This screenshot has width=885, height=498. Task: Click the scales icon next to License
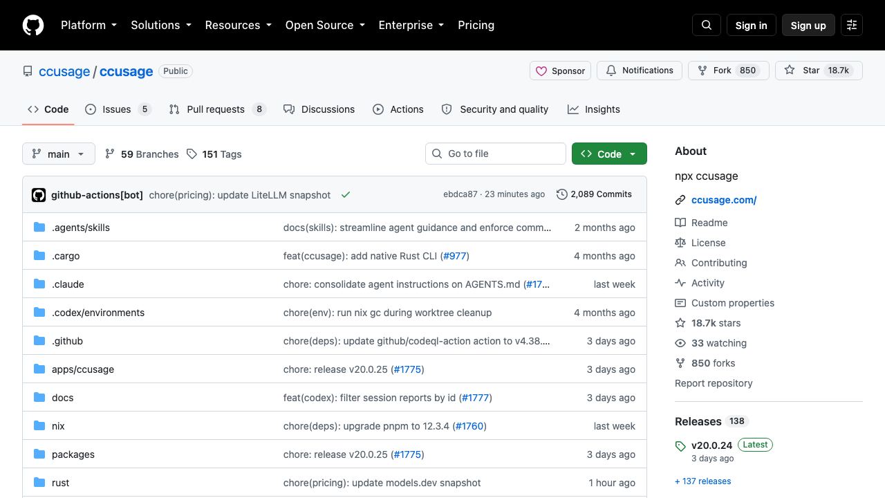click(680, 243)
